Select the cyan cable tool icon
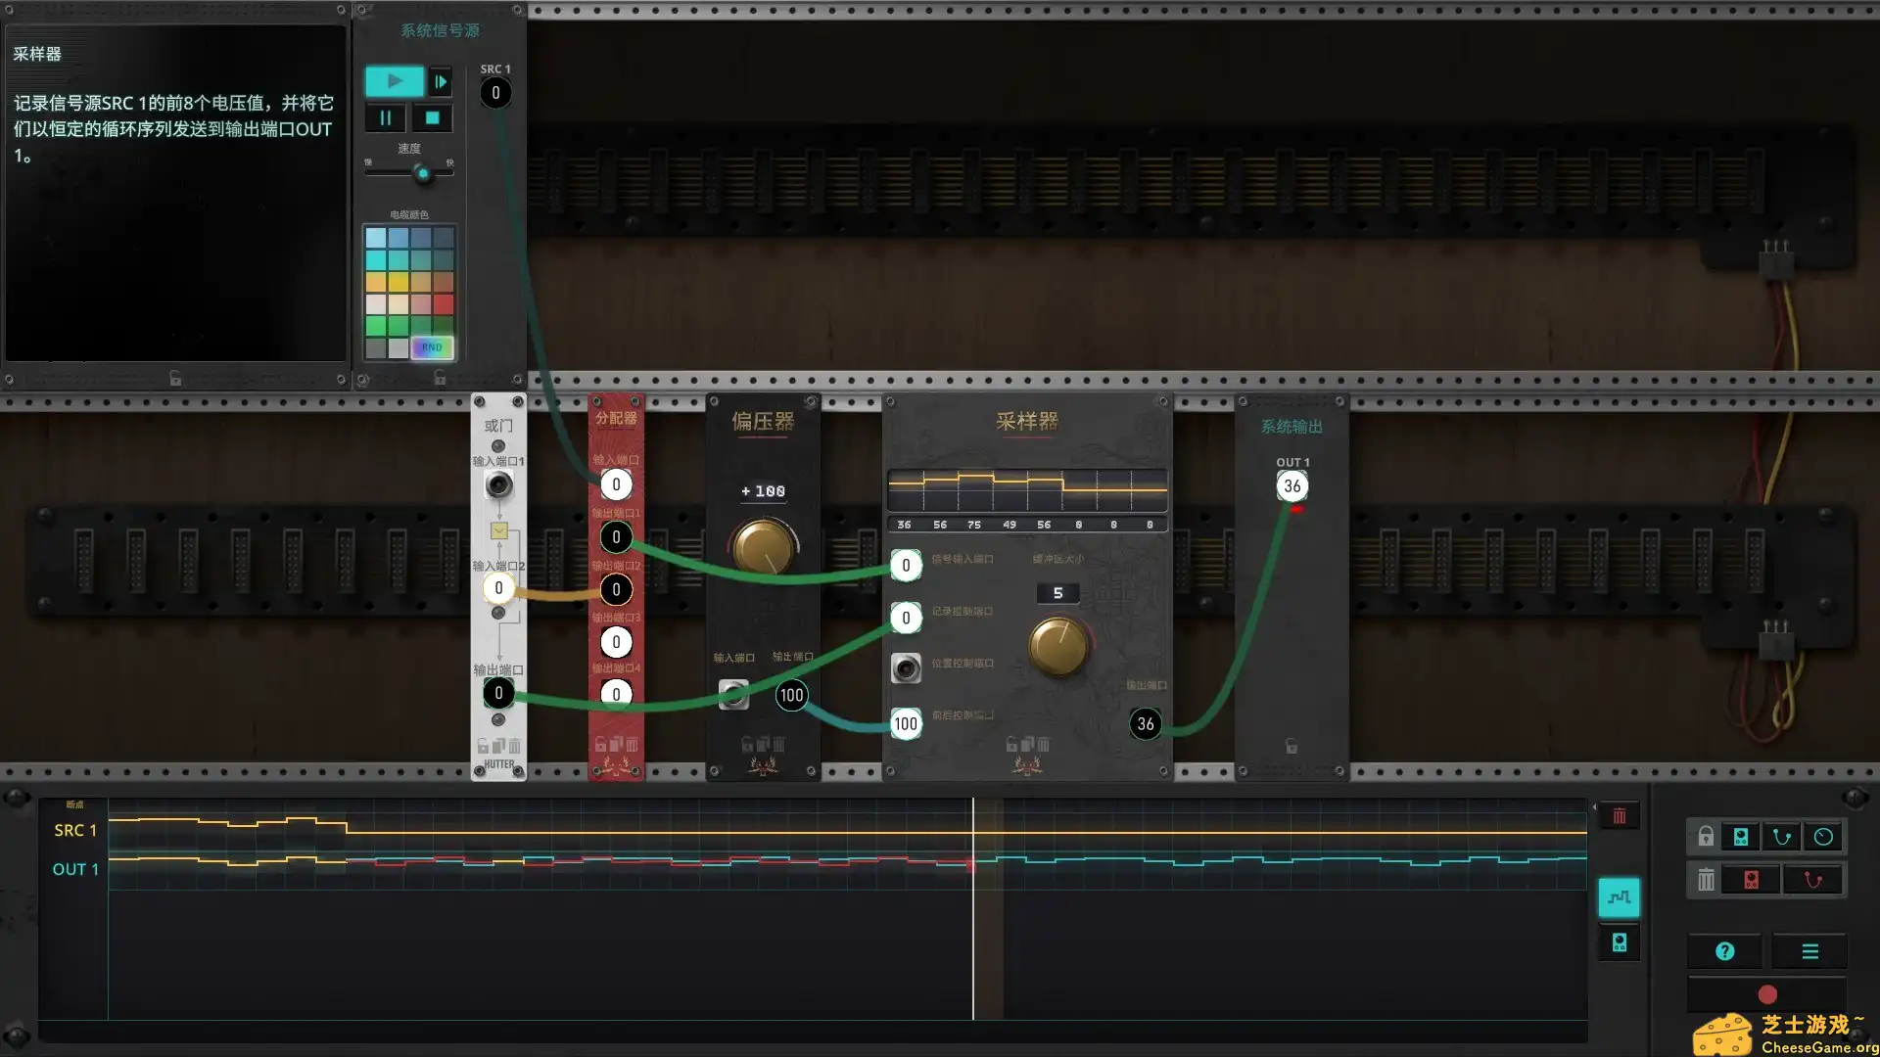The width and height of the screenshot is (1880, 1057). pyautogui.click(x=1782, y=837)
